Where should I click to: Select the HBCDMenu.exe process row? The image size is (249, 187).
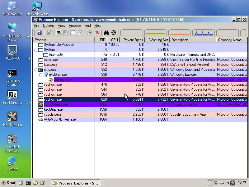point(140,104)
